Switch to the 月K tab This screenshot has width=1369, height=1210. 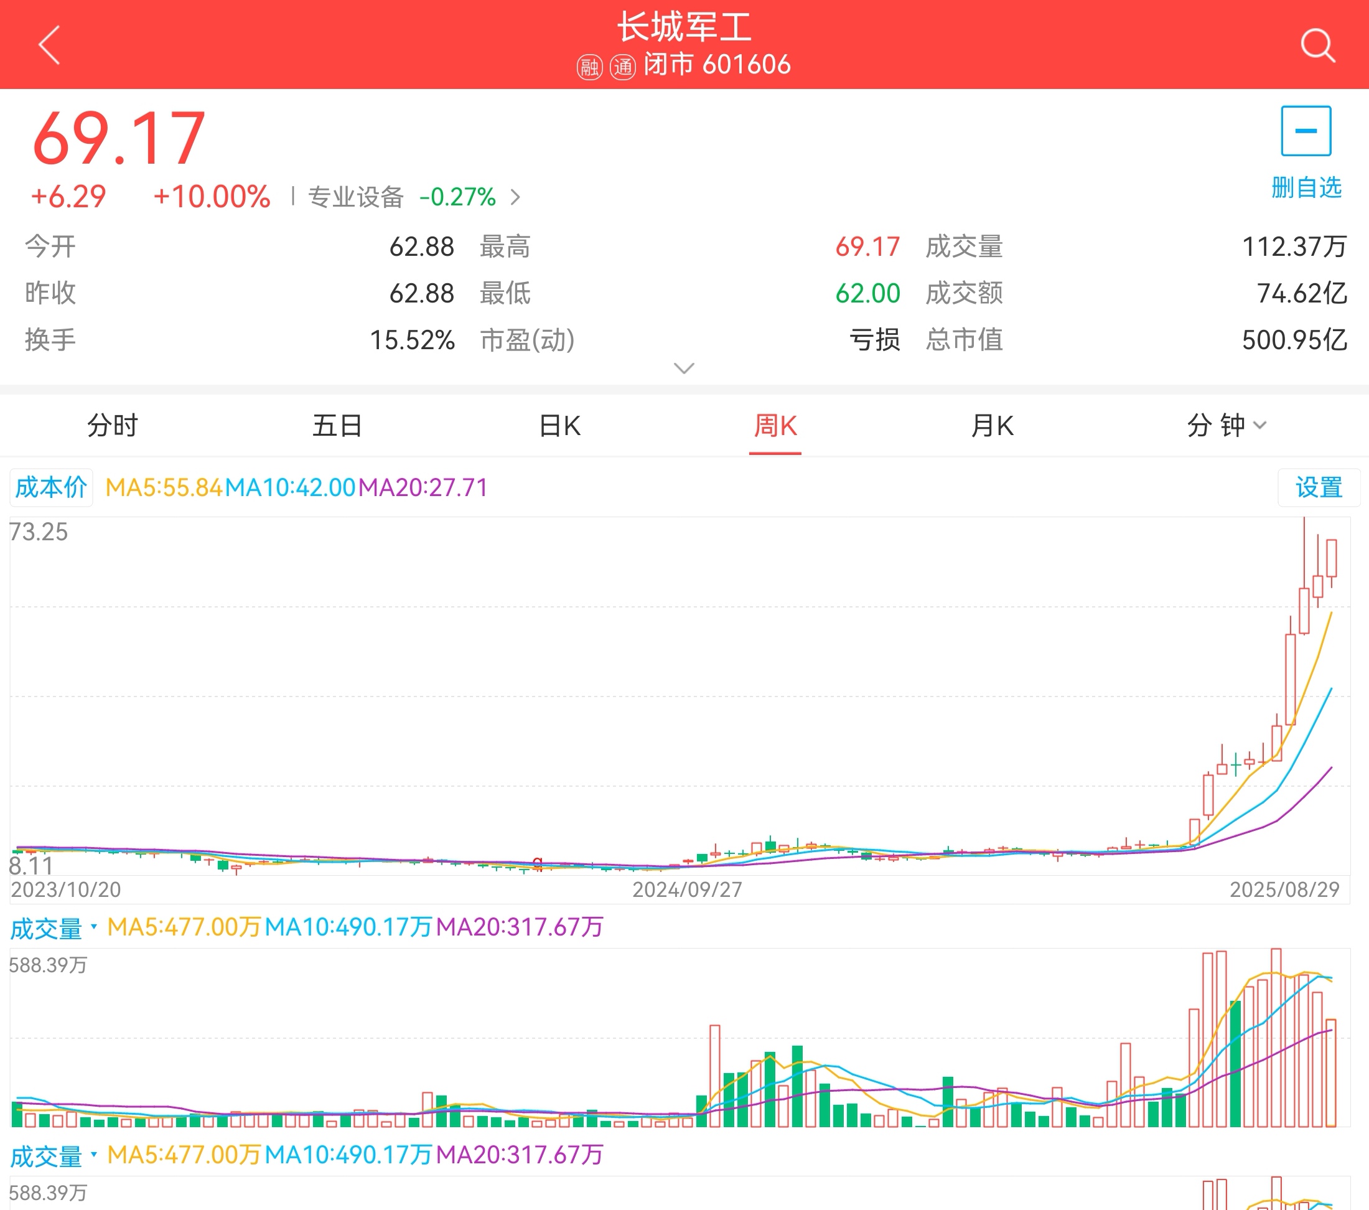coord(993,426)
